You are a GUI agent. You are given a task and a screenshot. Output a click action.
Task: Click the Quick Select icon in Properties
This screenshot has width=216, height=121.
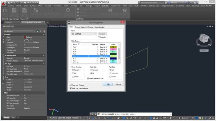click(x=44, y=31)
